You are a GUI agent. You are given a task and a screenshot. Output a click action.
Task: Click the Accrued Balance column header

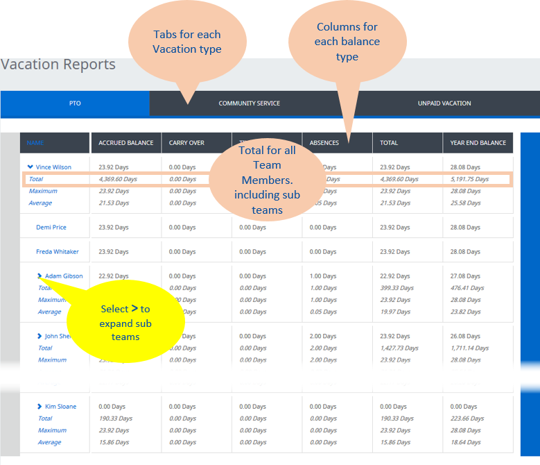(x=126, y=143)
